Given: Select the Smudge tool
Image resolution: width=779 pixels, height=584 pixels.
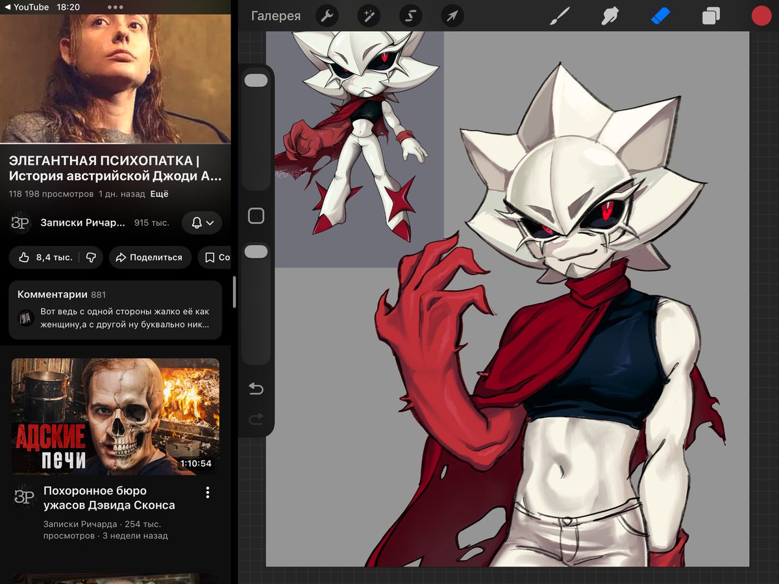Looking at the screenshot, I should click(x=610, y=16).
